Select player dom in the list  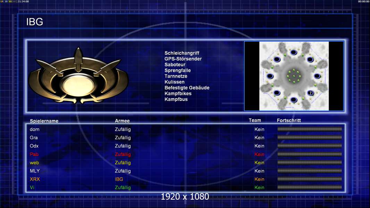click(34, 129)
